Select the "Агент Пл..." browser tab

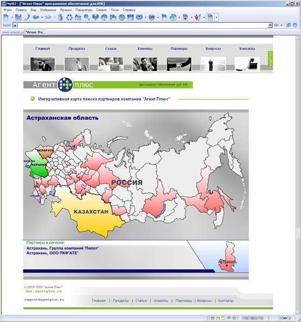pyautogui.click(x=35, y=32)
